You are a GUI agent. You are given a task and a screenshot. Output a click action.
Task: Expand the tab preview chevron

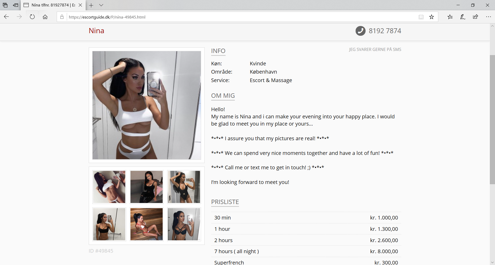[101, 5]
